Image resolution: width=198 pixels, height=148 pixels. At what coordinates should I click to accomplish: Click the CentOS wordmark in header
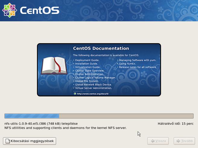coord(40,11)
